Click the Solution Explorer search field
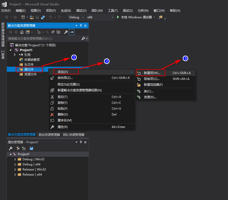Screen dimensions: 228x200 tap(44, 38)
